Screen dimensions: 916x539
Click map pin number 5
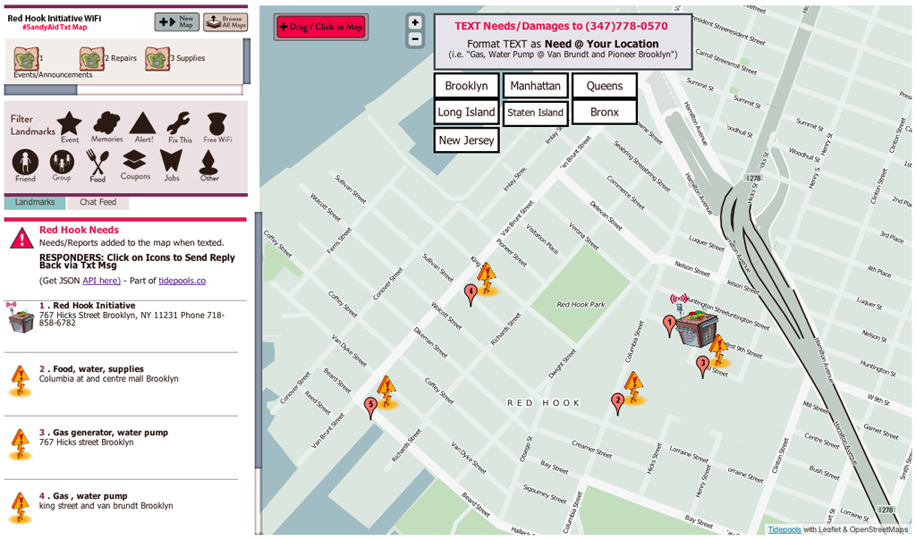pos(369,407)
